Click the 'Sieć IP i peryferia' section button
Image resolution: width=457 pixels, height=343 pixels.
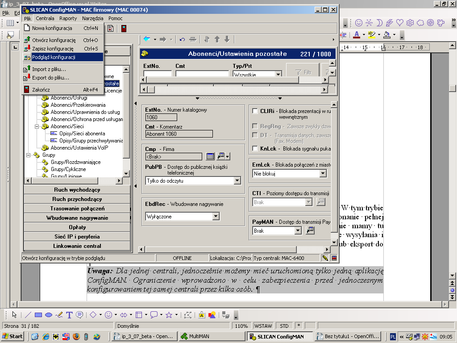(77, 237)
